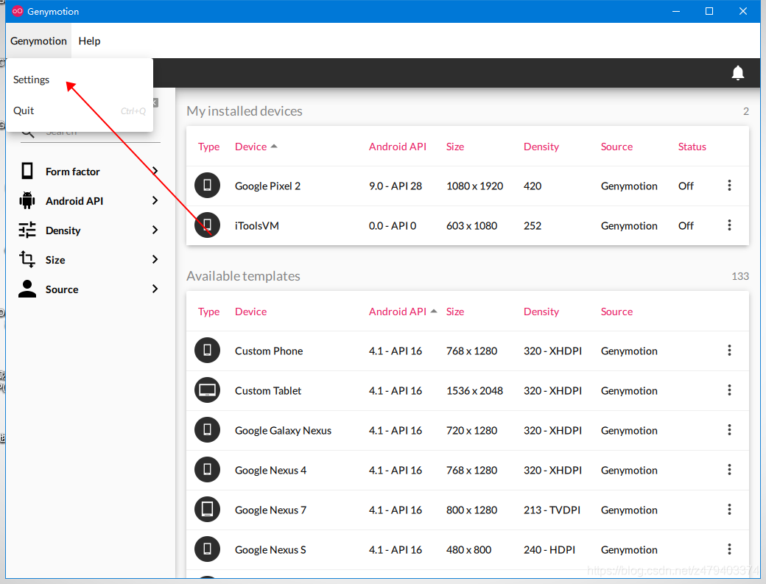
Task: Open iToolsVM more options menu
Action: [729, 225]
